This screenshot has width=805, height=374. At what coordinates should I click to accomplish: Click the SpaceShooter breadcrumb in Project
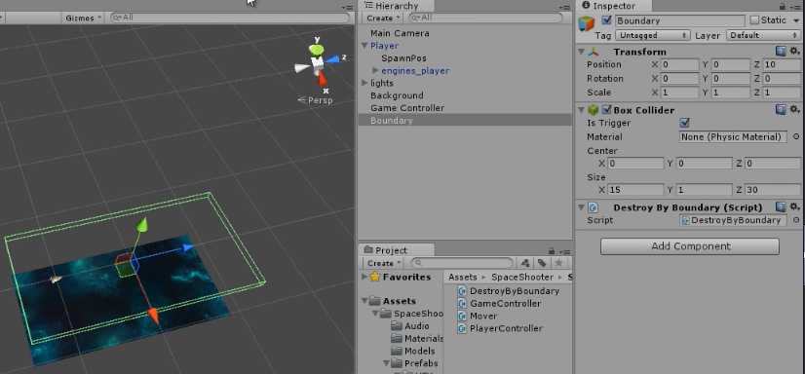[522, 277]
